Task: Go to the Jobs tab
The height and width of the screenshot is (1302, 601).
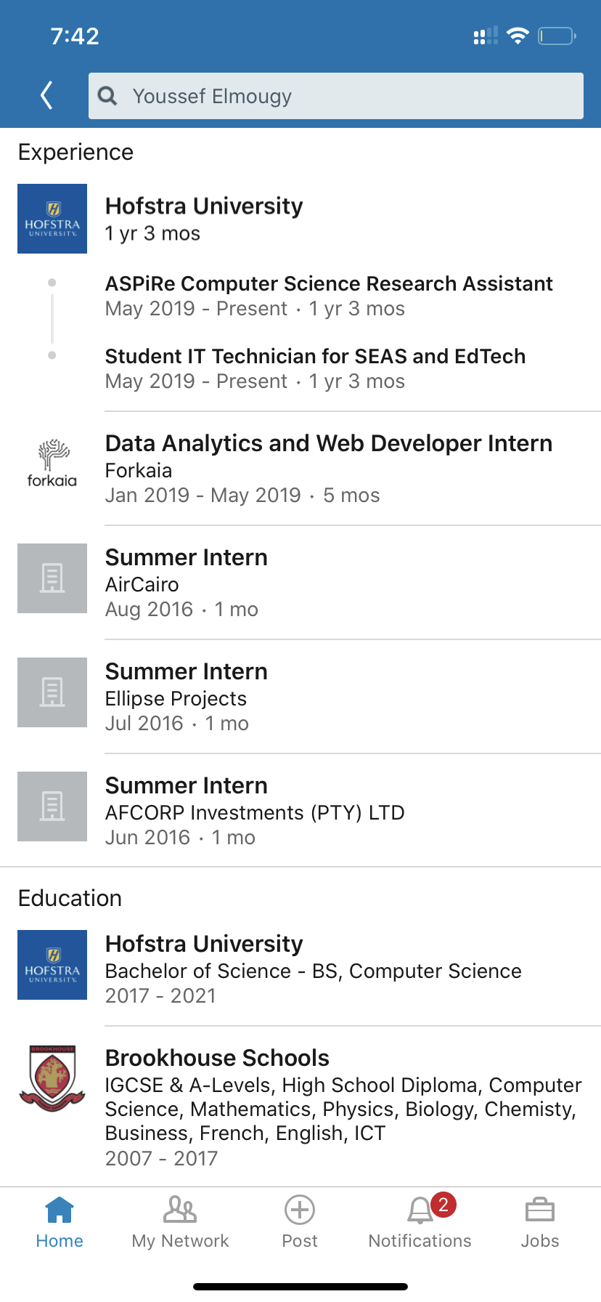Action: point(540,1222)
